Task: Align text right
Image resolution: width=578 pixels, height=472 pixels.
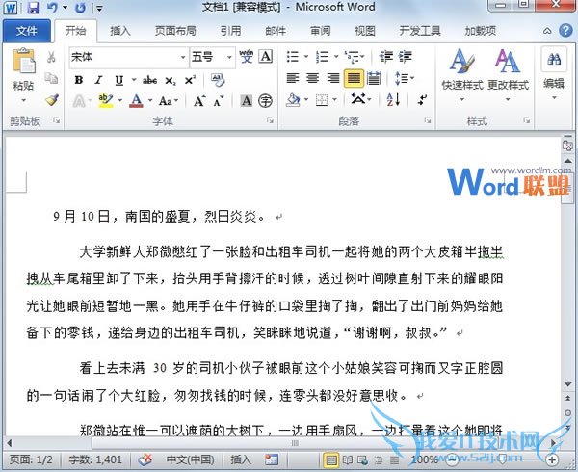Action: click(x=333, y=78)
